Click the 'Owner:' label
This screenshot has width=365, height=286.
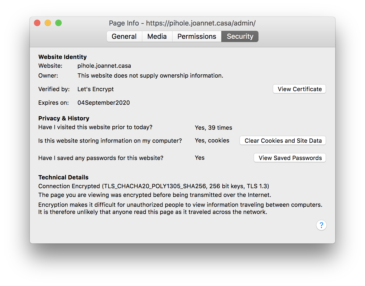pyautogui.click(x=48, y=76)
